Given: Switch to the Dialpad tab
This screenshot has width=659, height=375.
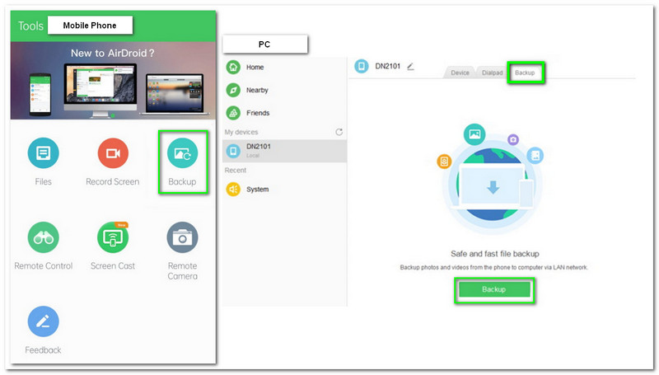Looking at the screenshot, I should tap(492, 73).
